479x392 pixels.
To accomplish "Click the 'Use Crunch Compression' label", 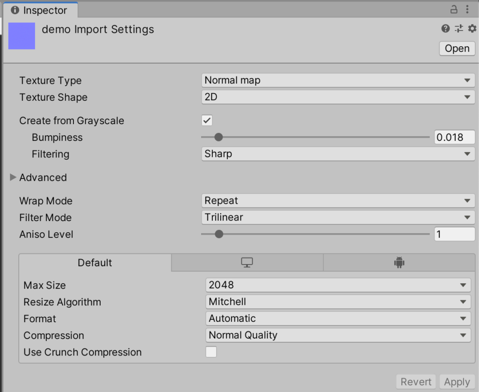I will click(x=82, y=352).
